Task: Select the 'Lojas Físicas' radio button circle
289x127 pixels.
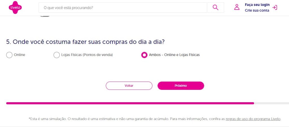Action: click(x=57, y=55)
